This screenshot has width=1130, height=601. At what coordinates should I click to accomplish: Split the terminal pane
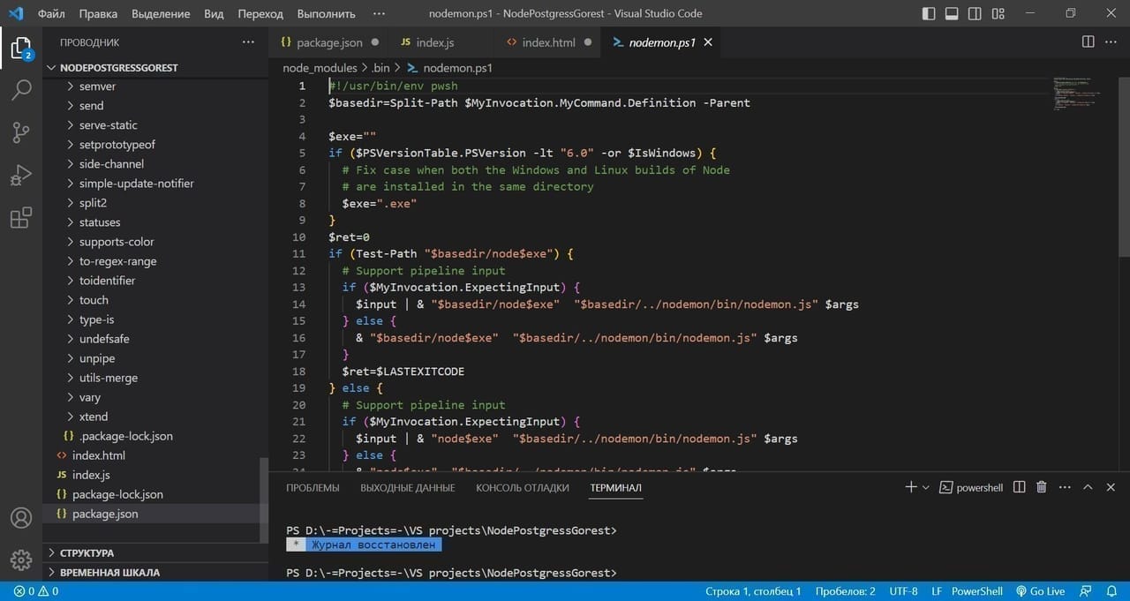(x=1020, y=487)
